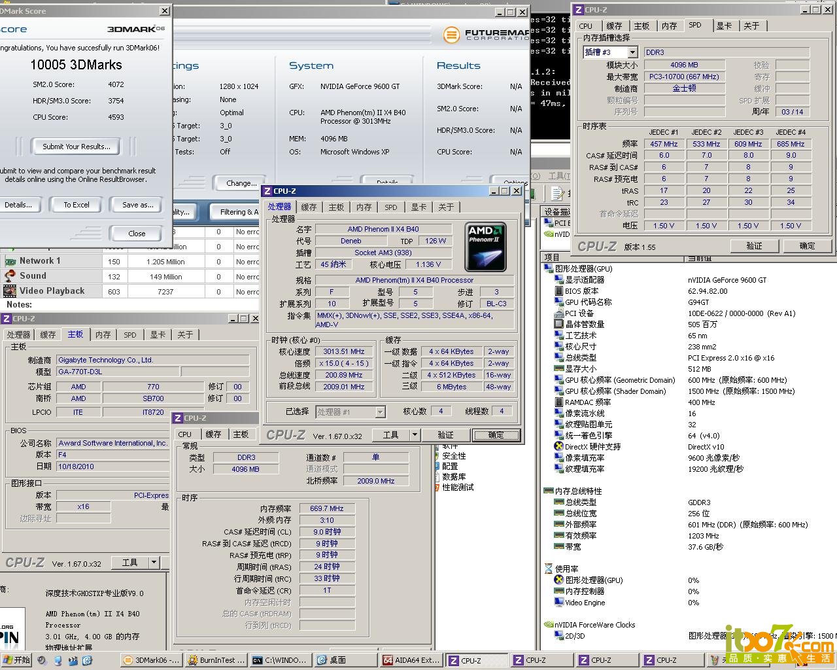Click the 总线位宽 memory icon

558,514
